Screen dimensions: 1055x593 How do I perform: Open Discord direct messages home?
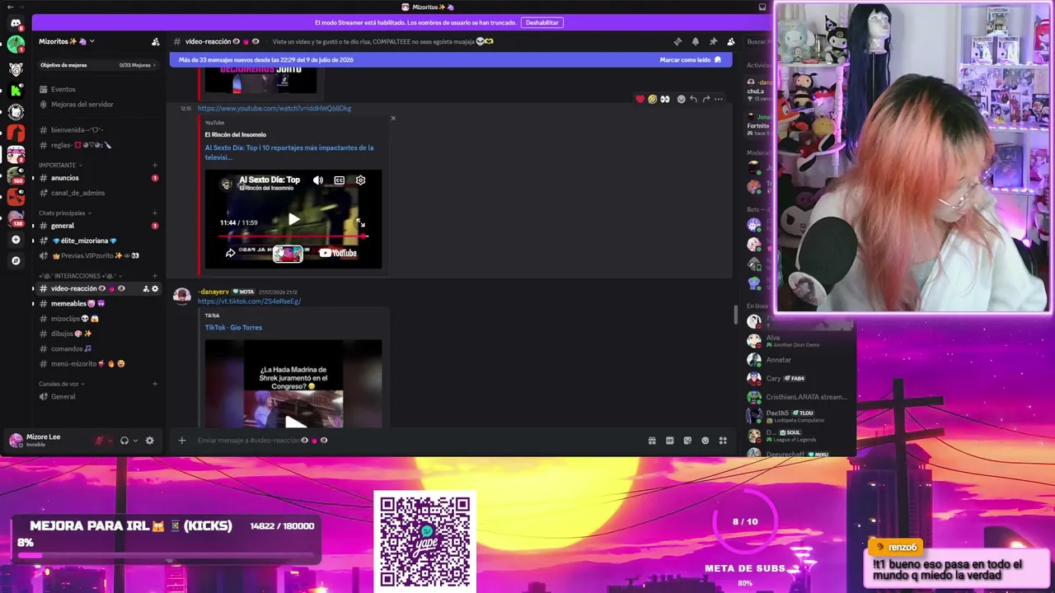(x=16, y=23)
